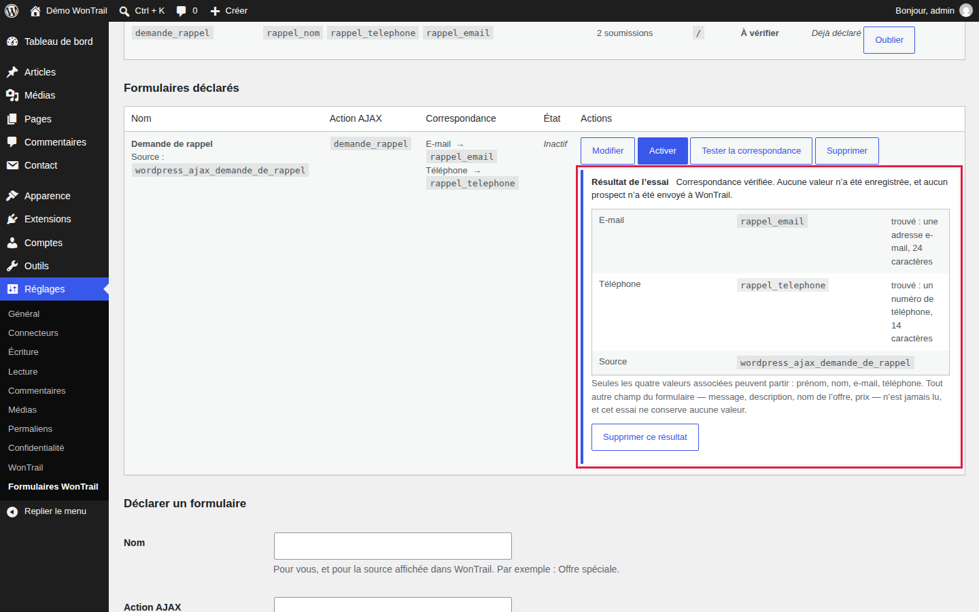
Task: Click the Réglages sliders icon
Action: point(12,289)
